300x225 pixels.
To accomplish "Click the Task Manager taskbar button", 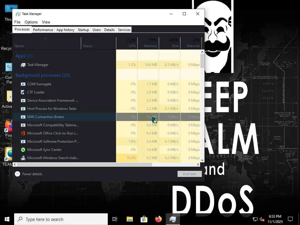I will [x=173, y=219].
